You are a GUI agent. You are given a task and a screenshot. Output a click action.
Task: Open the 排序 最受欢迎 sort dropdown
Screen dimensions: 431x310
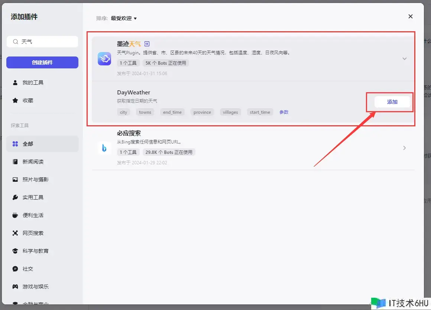click(124, 18)
